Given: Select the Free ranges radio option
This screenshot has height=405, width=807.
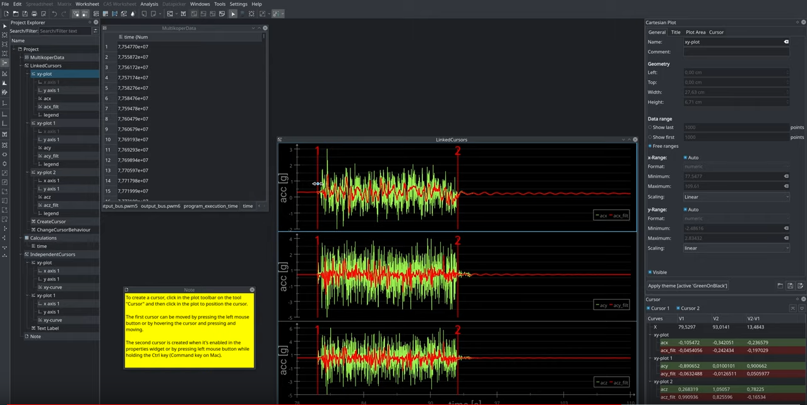Looking at the screenshot, I should pos(650,146).
